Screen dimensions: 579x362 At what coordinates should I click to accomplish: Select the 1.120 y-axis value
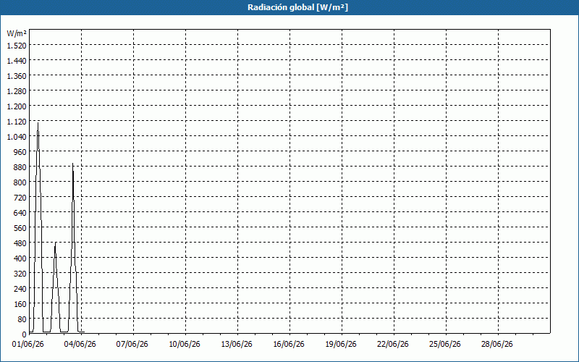tap(17, 121)
